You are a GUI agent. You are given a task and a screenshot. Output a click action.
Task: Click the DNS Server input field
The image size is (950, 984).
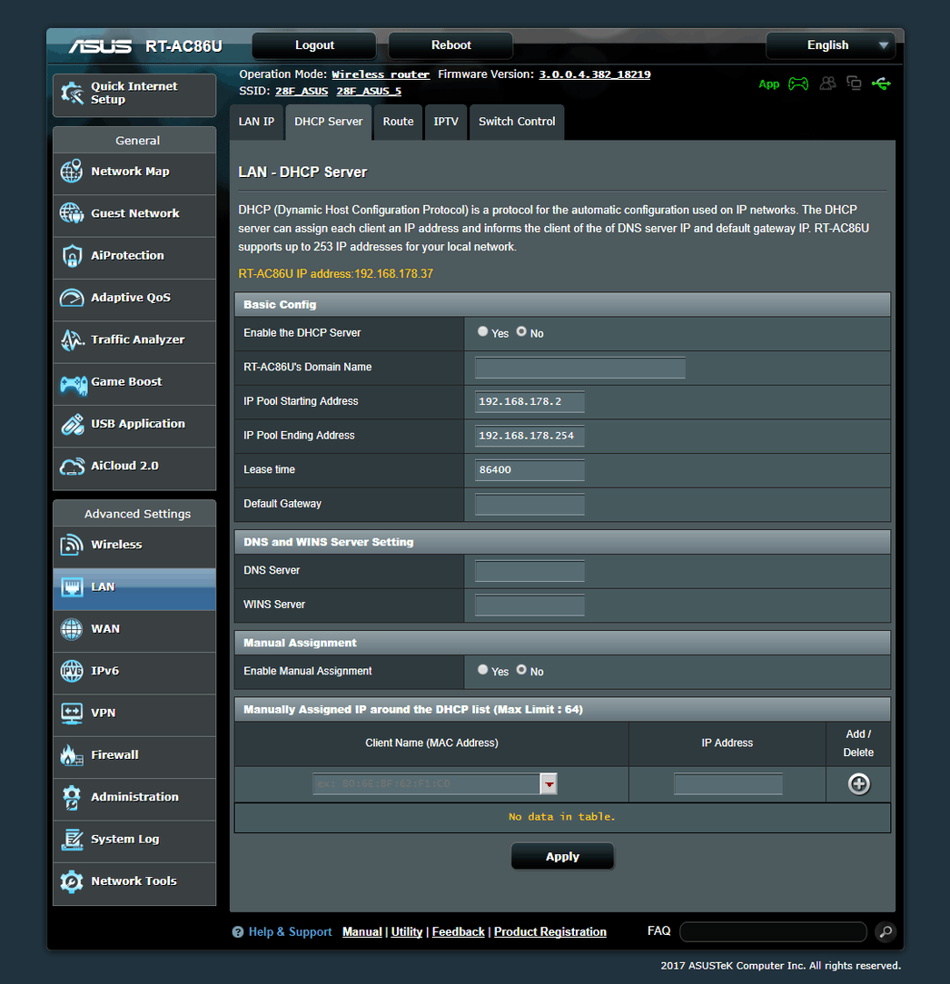point(529,571)
